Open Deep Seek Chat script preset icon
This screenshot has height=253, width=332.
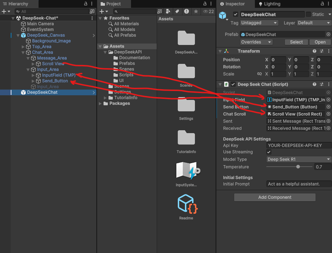click(322, 84)
